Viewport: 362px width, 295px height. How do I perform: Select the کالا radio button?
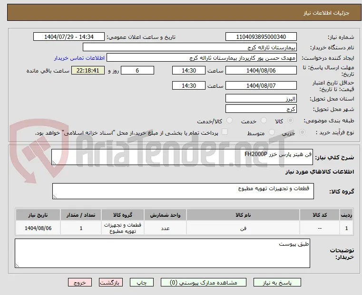coord(291,120)
